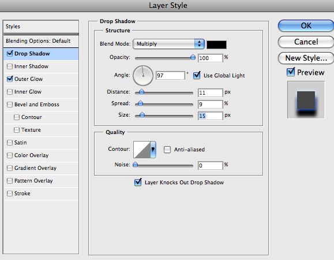Viewport: 334px width, 260px height.
Task: Toggle Use Global Light checkbox
Action: tap(197, 75)
